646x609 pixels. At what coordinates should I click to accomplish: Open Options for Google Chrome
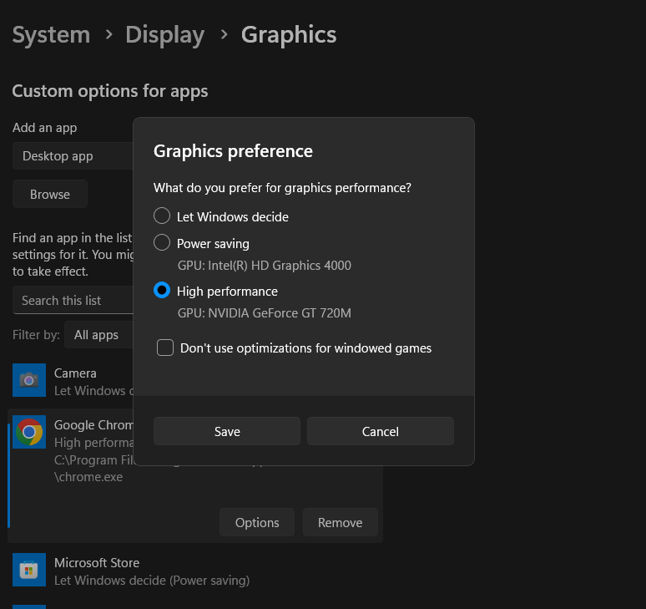point(257,522)
